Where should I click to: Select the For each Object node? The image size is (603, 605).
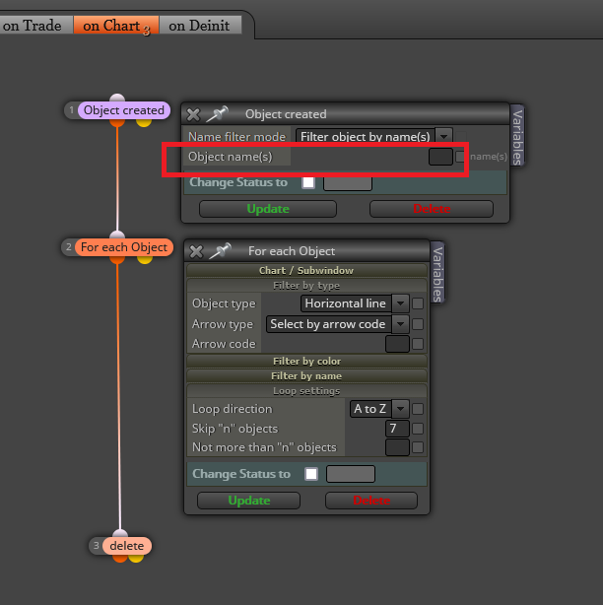(124, 247)
